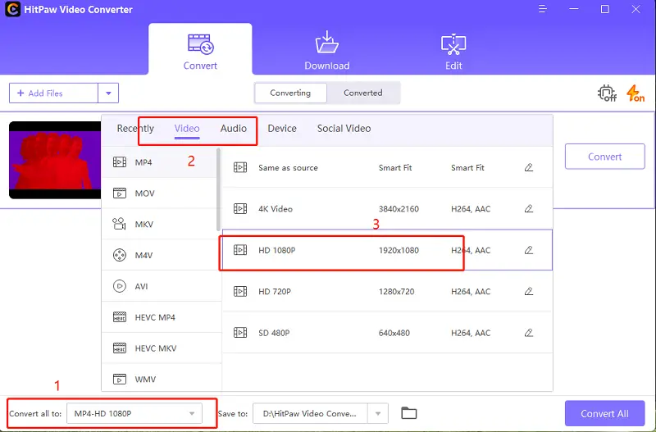
Task: Click the AVI format icon
Action: 120,286
